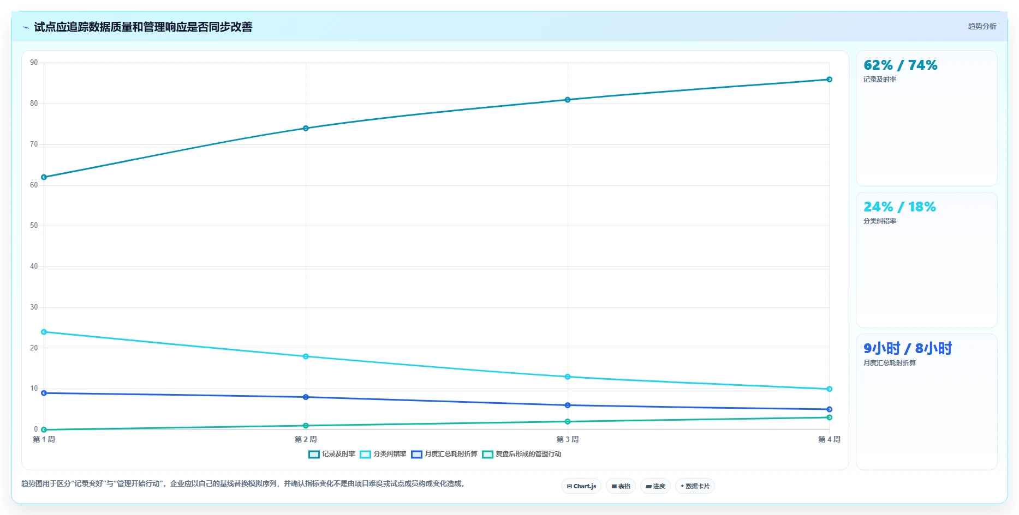This screenshot has width=1019, height=515.
Task: Select 分类纠错率 data point at 第 1 周
Action: pyautogui.click(x=44, y=332)
